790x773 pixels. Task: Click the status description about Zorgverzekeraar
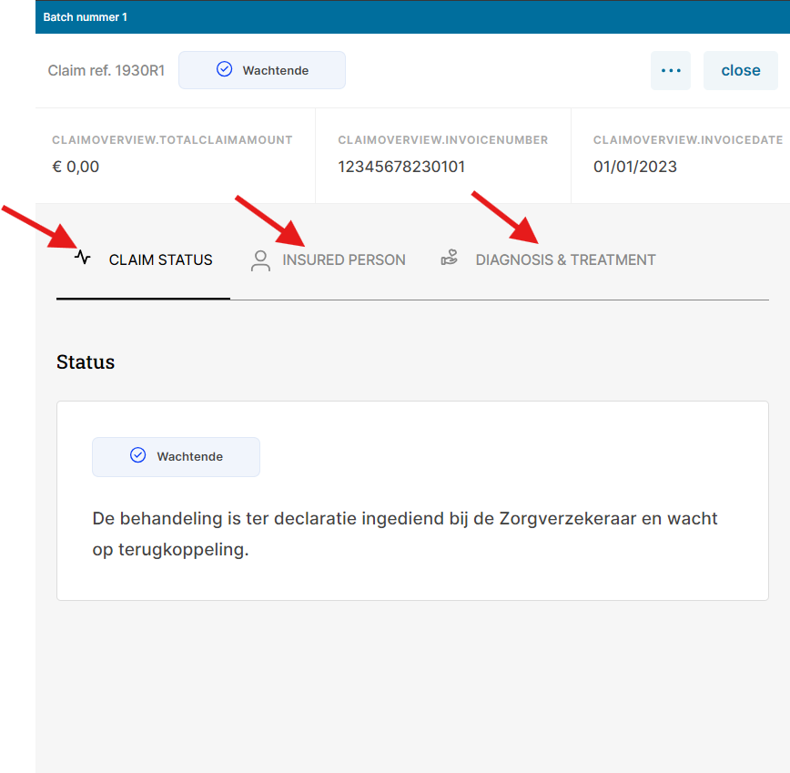[x=405, y=534]
